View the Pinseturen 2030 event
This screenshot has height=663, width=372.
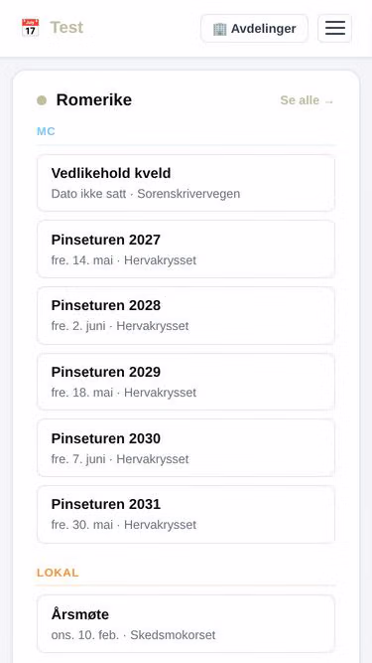click(186, 448)
